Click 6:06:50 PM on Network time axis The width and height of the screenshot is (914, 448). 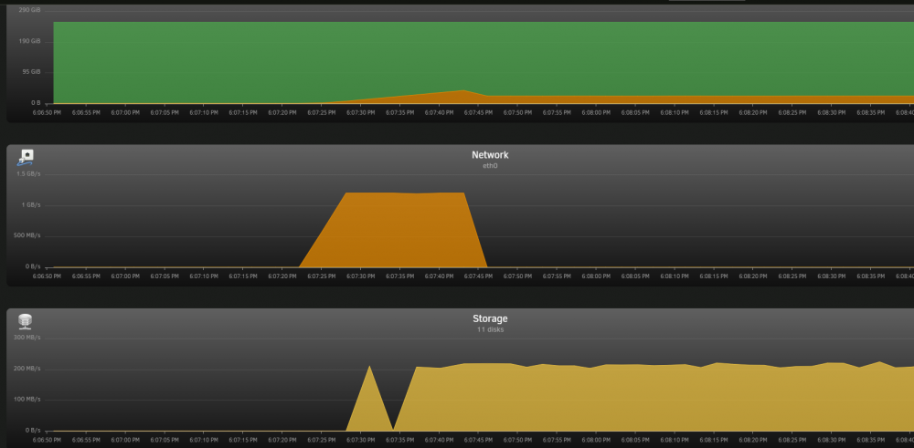coord(47,276)
